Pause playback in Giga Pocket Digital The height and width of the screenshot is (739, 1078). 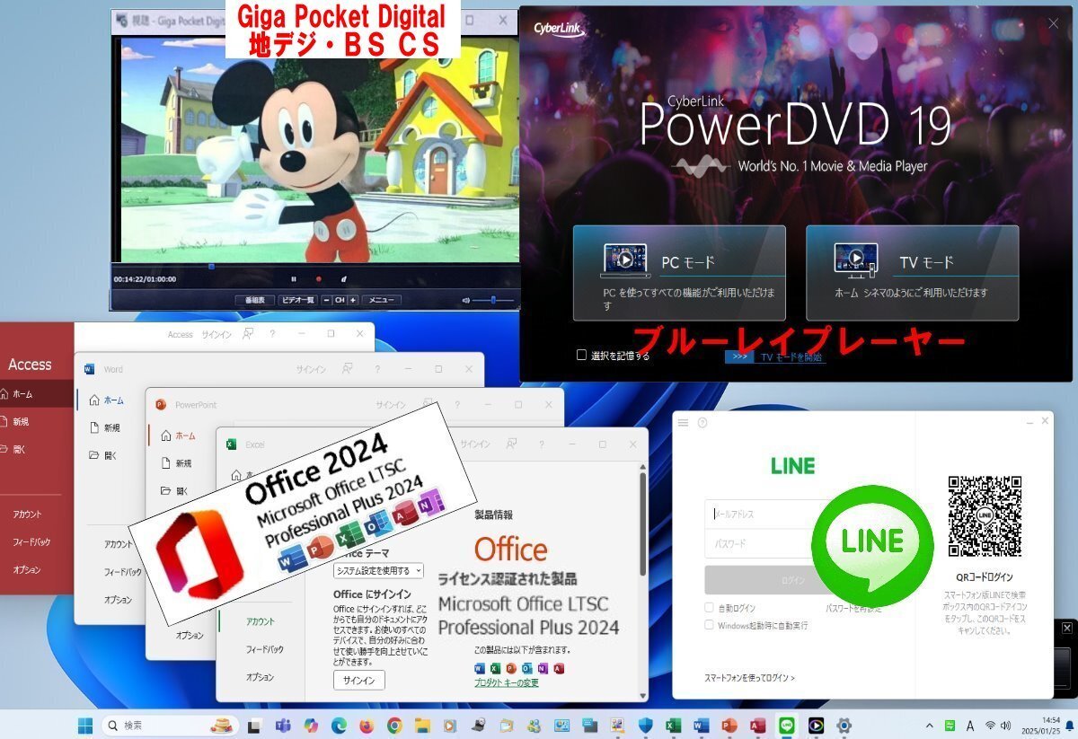click(293, 279)
